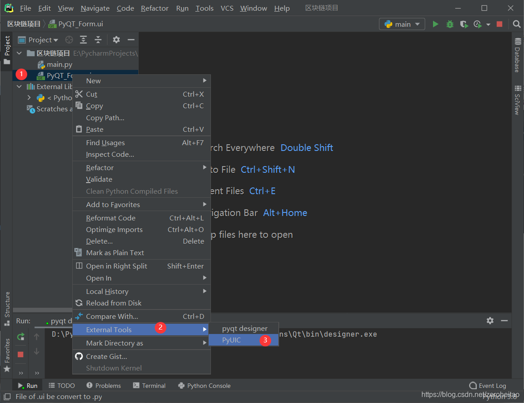The height and width of the screenshot is (403, 524).
Task: Click the profile run icon in toolbar
Action: click(x=478, y=24)
